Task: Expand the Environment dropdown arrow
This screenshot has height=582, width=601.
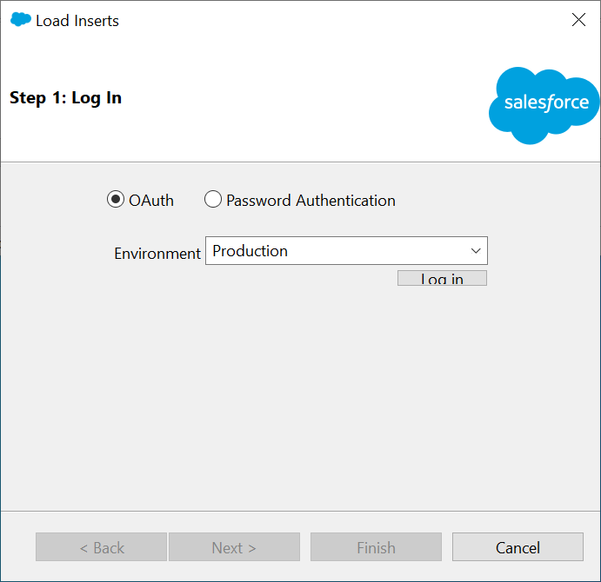Action: [x=476, y=251]
